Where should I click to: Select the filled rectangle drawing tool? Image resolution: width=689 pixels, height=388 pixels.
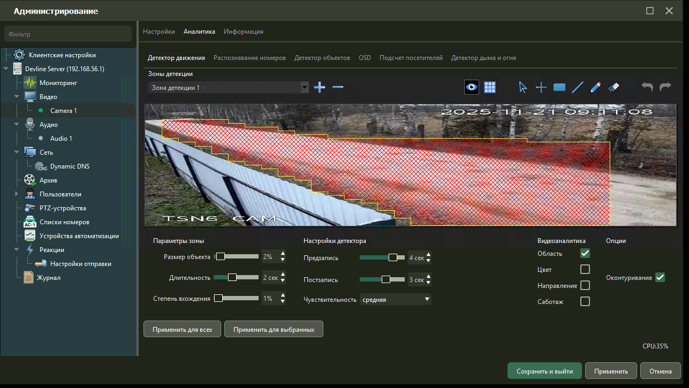click(x=559, y=87)
